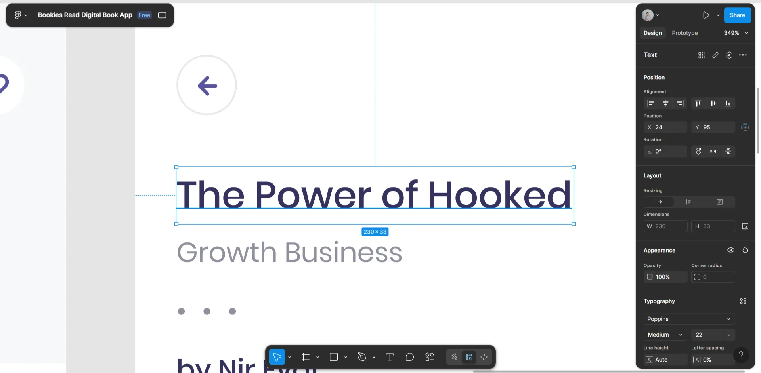Click the Y position field
This screenshot has width=761, height=373.
click(x=713, y=127)
